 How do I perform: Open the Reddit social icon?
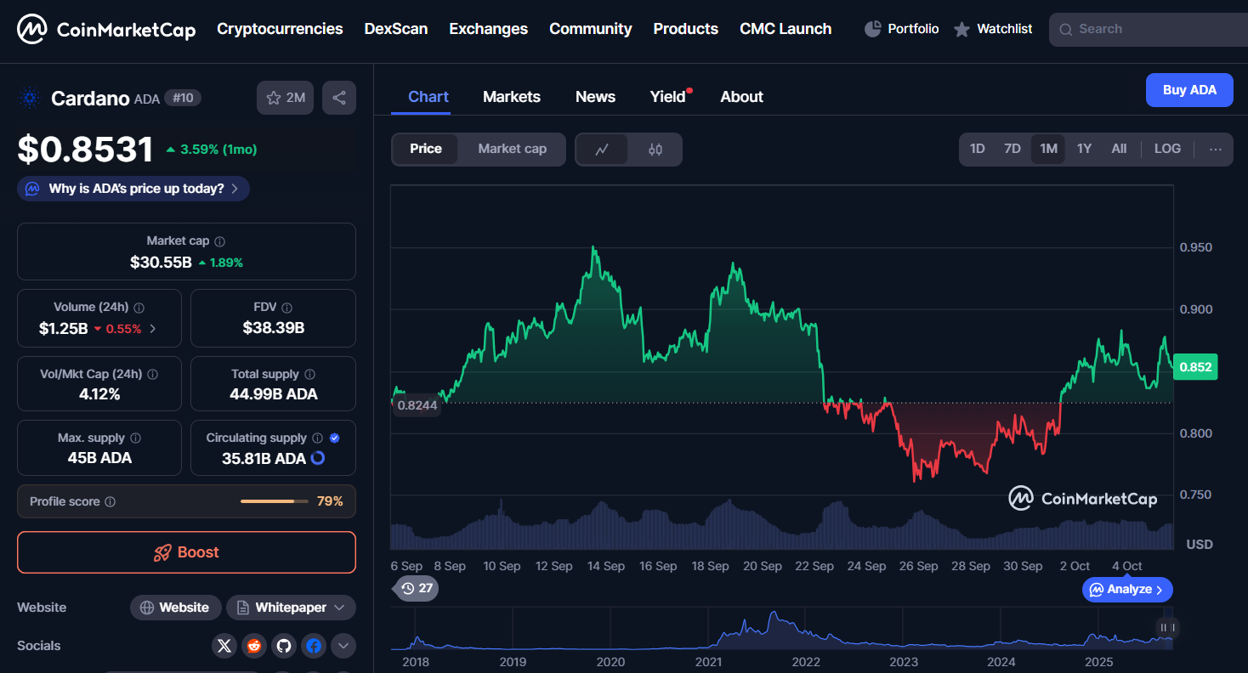254,646
